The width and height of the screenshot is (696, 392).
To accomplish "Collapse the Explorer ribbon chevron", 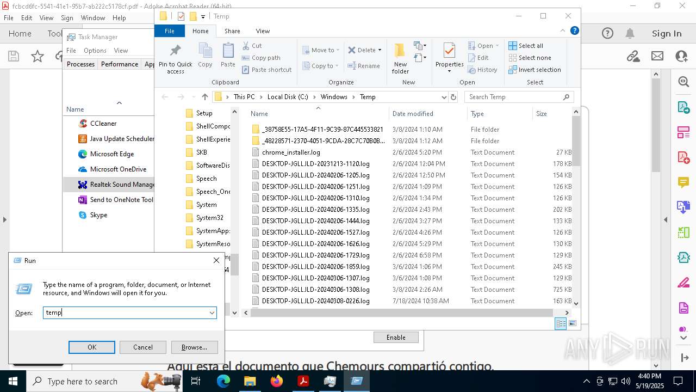I will coord(562,31).
